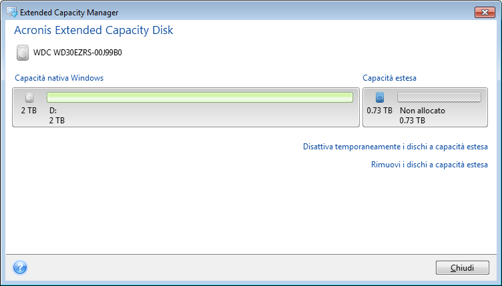Click the Extended Capacity Manager window title text

click(69, 11)
